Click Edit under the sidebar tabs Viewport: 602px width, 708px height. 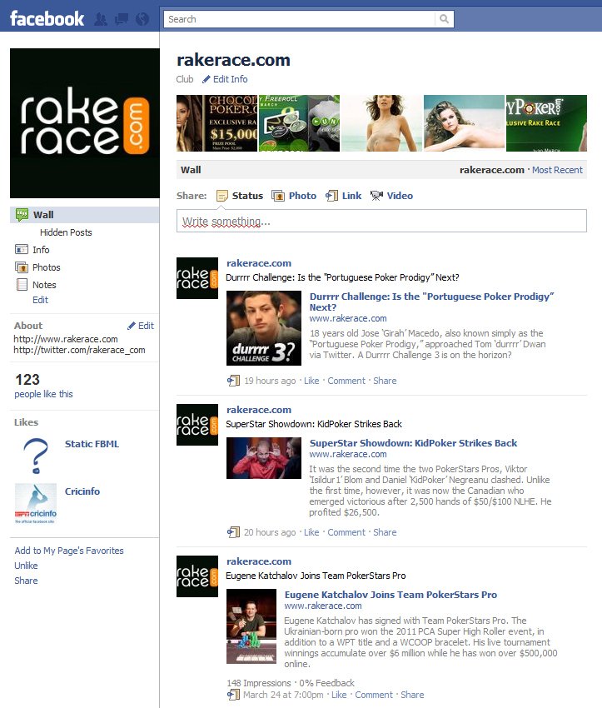[x=40, y=300]
